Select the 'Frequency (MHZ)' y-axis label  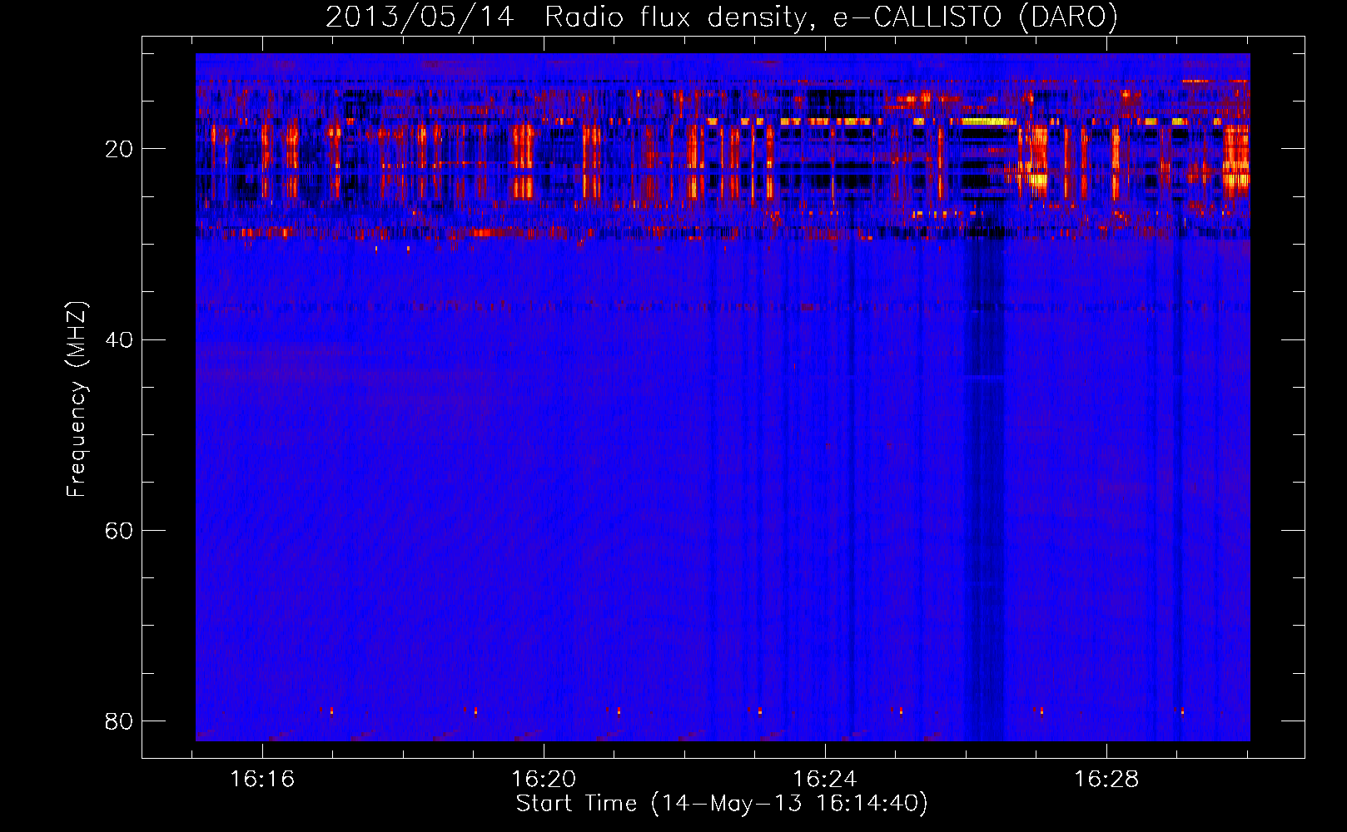[77, 399]
